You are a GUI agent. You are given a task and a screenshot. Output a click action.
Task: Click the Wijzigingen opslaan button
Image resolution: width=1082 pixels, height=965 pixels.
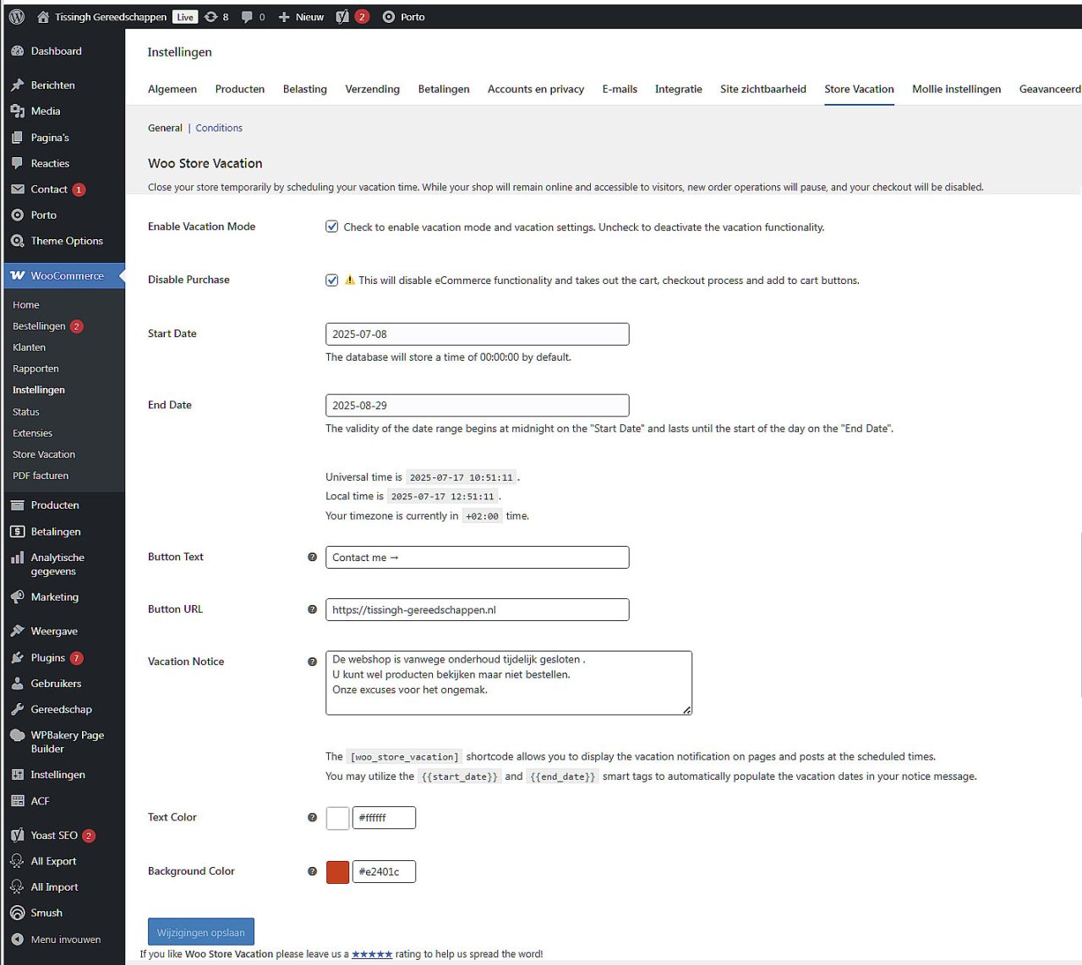200,932
